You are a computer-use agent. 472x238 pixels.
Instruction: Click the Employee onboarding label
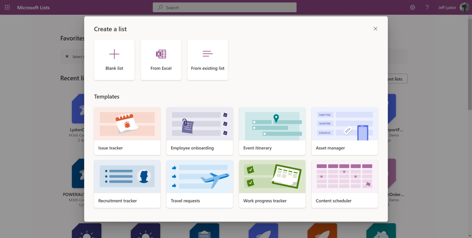192,148
